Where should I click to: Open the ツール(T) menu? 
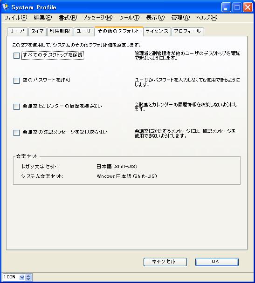point(129,18)
